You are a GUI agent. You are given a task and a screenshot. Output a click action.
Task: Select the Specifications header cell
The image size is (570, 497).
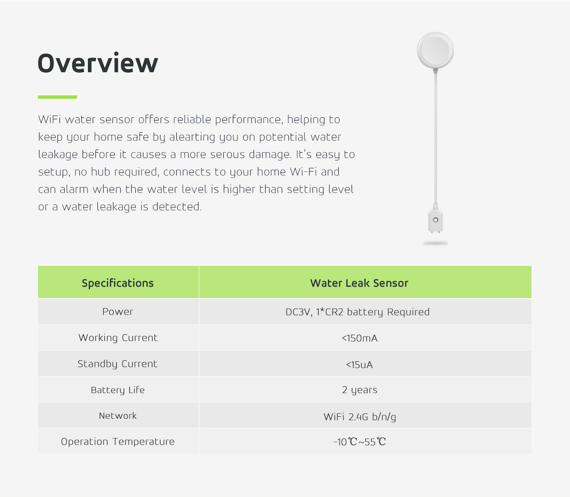[118, 282]
